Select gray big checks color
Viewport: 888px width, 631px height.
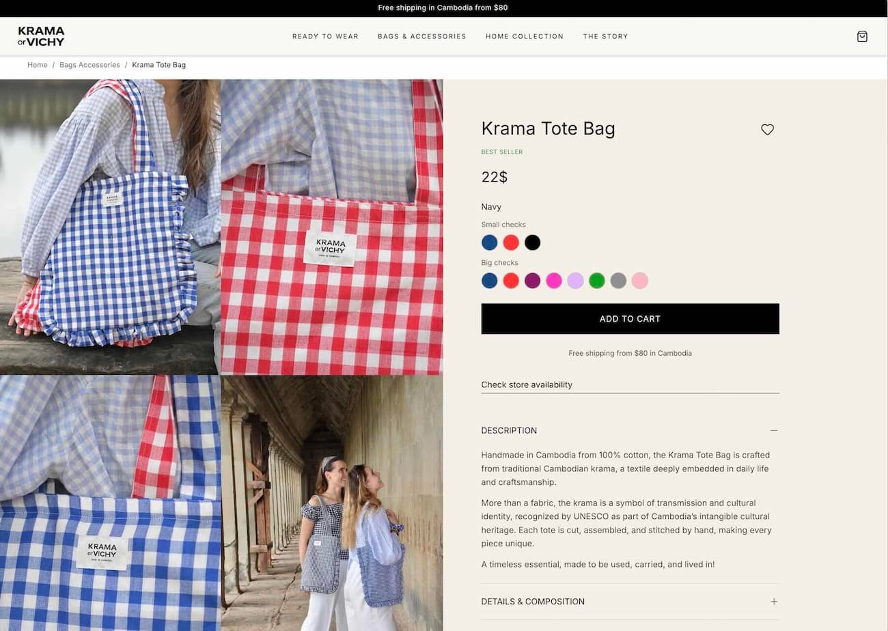[619, 281]
